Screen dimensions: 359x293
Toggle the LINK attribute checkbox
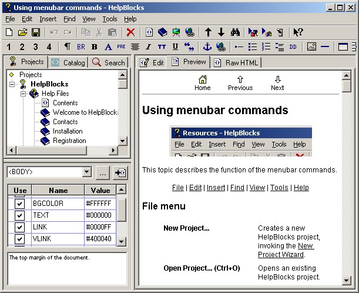pyautogui.click(x=19, y=227)
